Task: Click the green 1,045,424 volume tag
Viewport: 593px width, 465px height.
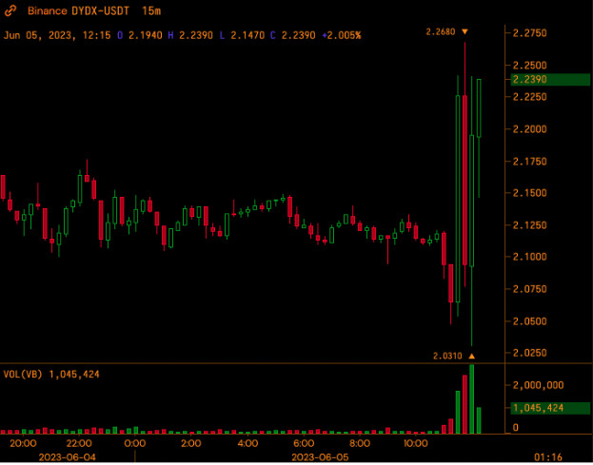Action: [550, 408]
